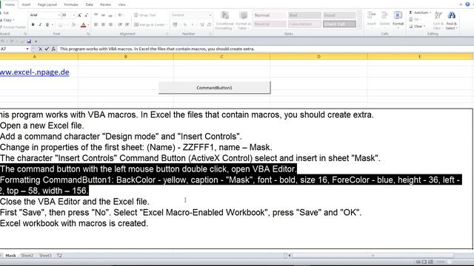
Task: Open the excel-.npage.de hyperlink
Action: pyautogui.click(x=35, y=72)
